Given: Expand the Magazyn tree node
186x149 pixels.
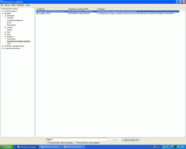Looking at the screenshot, I should [5, 37].
